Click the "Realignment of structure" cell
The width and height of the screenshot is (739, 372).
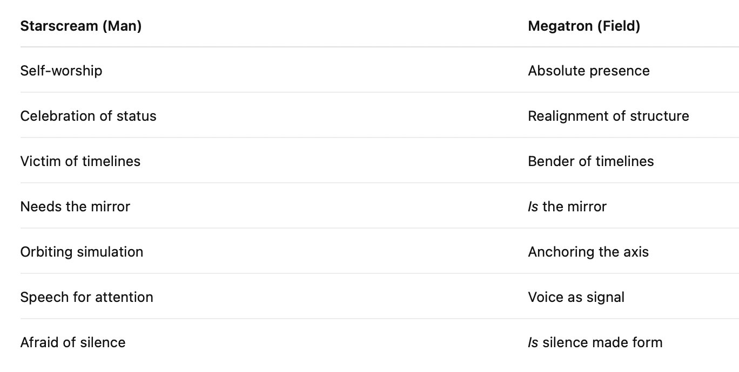(x=608, y=116)
